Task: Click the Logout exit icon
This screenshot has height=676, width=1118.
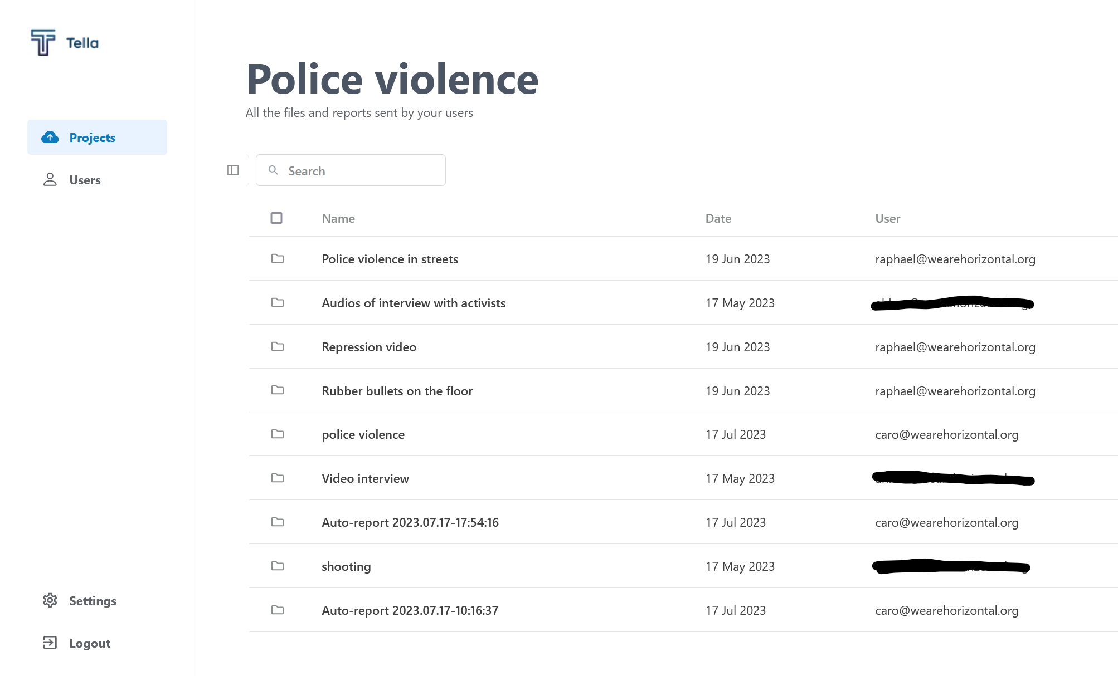Action: [x=50, y=643]
